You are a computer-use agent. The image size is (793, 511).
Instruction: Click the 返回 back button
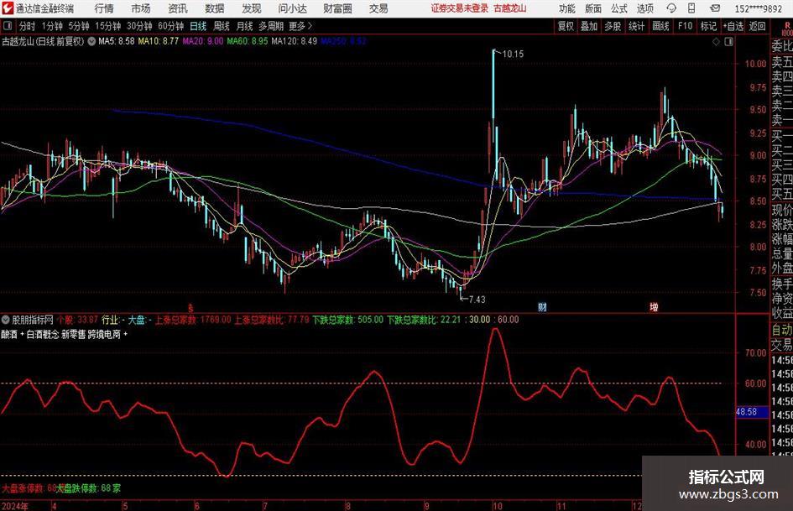coord(757,26)
